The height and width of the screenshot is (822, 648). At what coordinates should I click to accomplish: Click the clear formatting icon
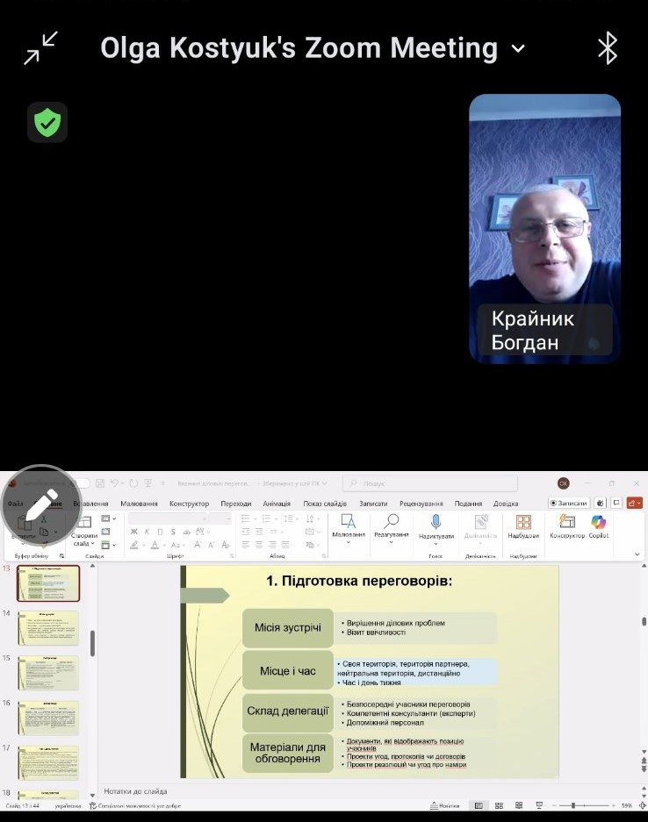(226, 545)
